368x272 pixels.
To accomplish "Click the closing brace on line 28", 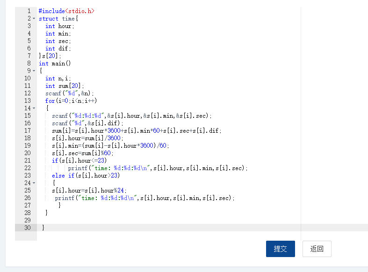I will [46, 213].
